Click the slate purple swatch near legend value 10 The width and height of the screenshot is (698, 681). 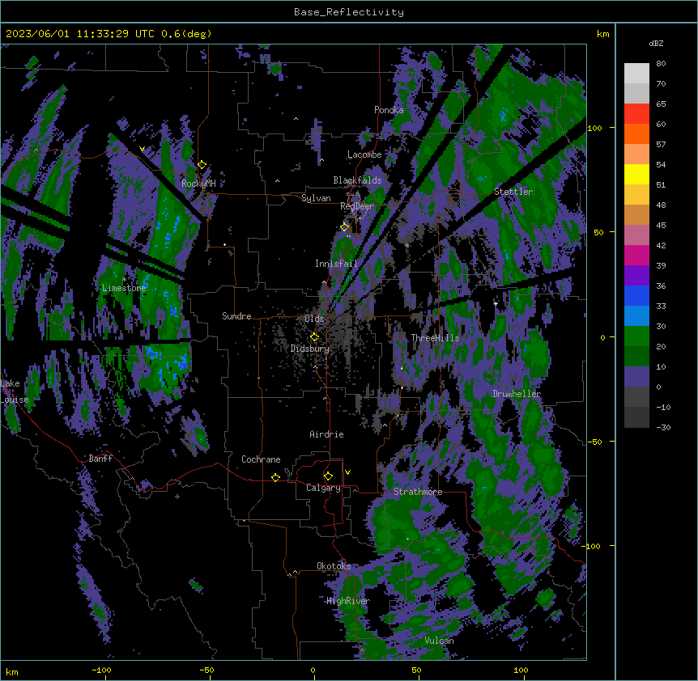pos(636,377)
